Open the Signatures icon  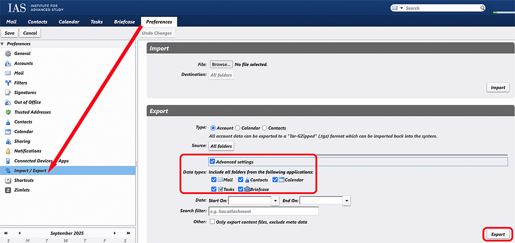pyautogui.click(x=8, y=93)
